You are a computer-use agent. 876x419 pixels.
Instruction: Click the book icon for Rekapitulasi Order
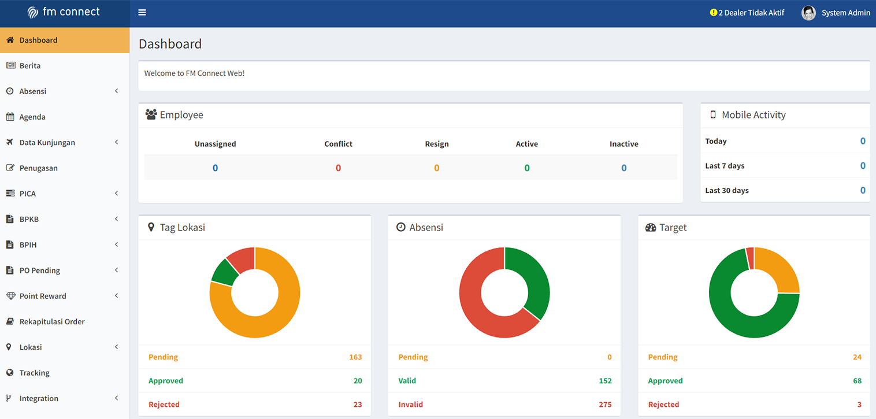coord(10,321)
